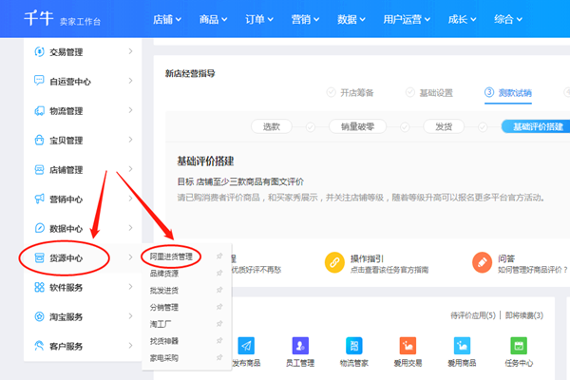Click the 自运营中心 chat icon
The height and width of the screenshot is (380, 570).
tap(39, 81)
